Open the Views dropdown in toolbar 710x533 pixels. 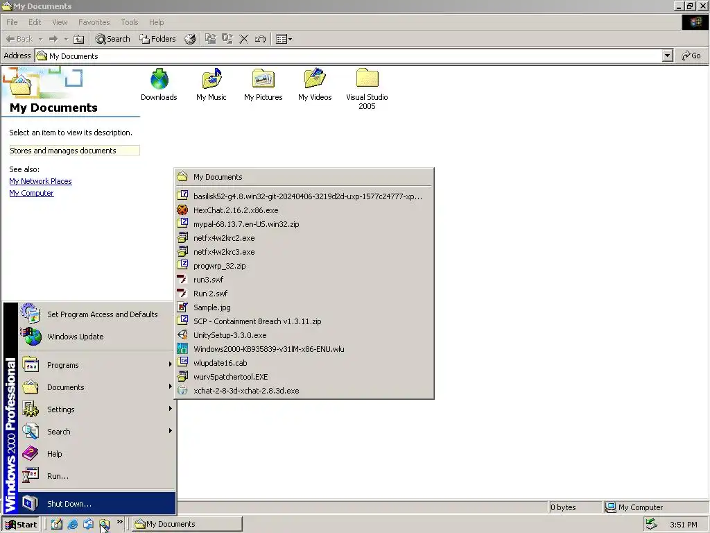pos(284,39)
